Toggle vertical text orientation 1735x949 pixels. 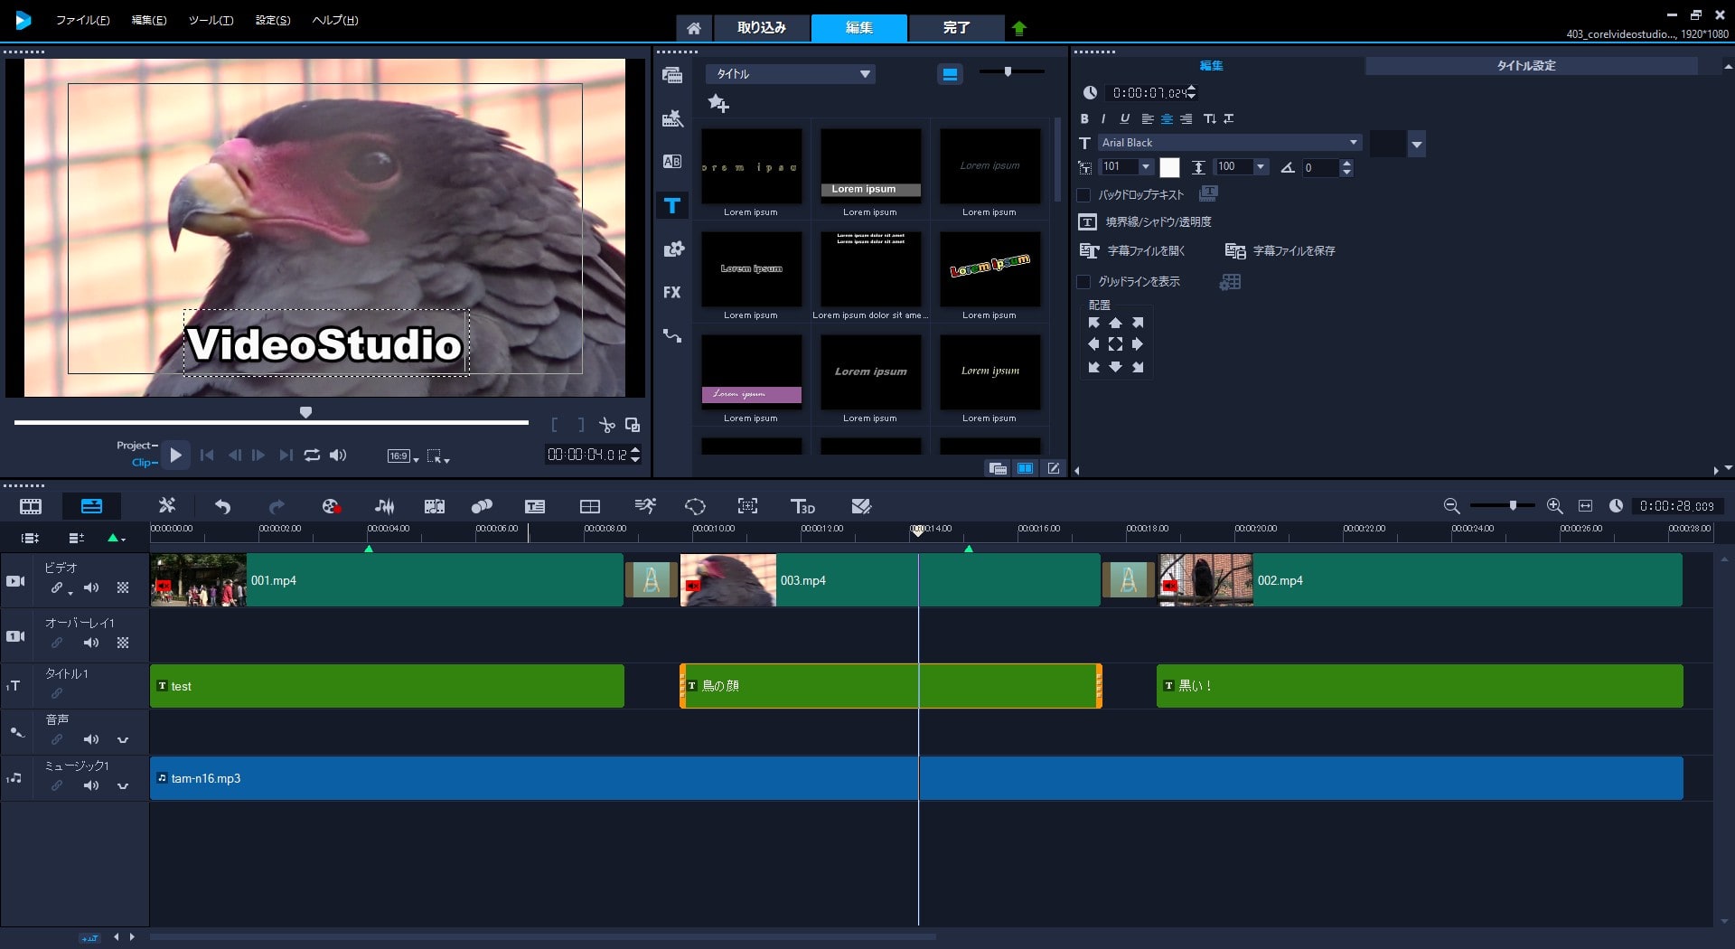(1209, 118)
